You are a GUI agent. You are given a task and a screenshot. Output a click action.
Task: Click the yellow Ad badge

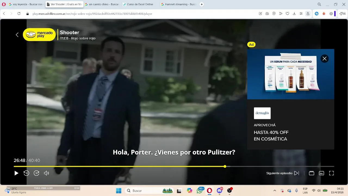251,45
